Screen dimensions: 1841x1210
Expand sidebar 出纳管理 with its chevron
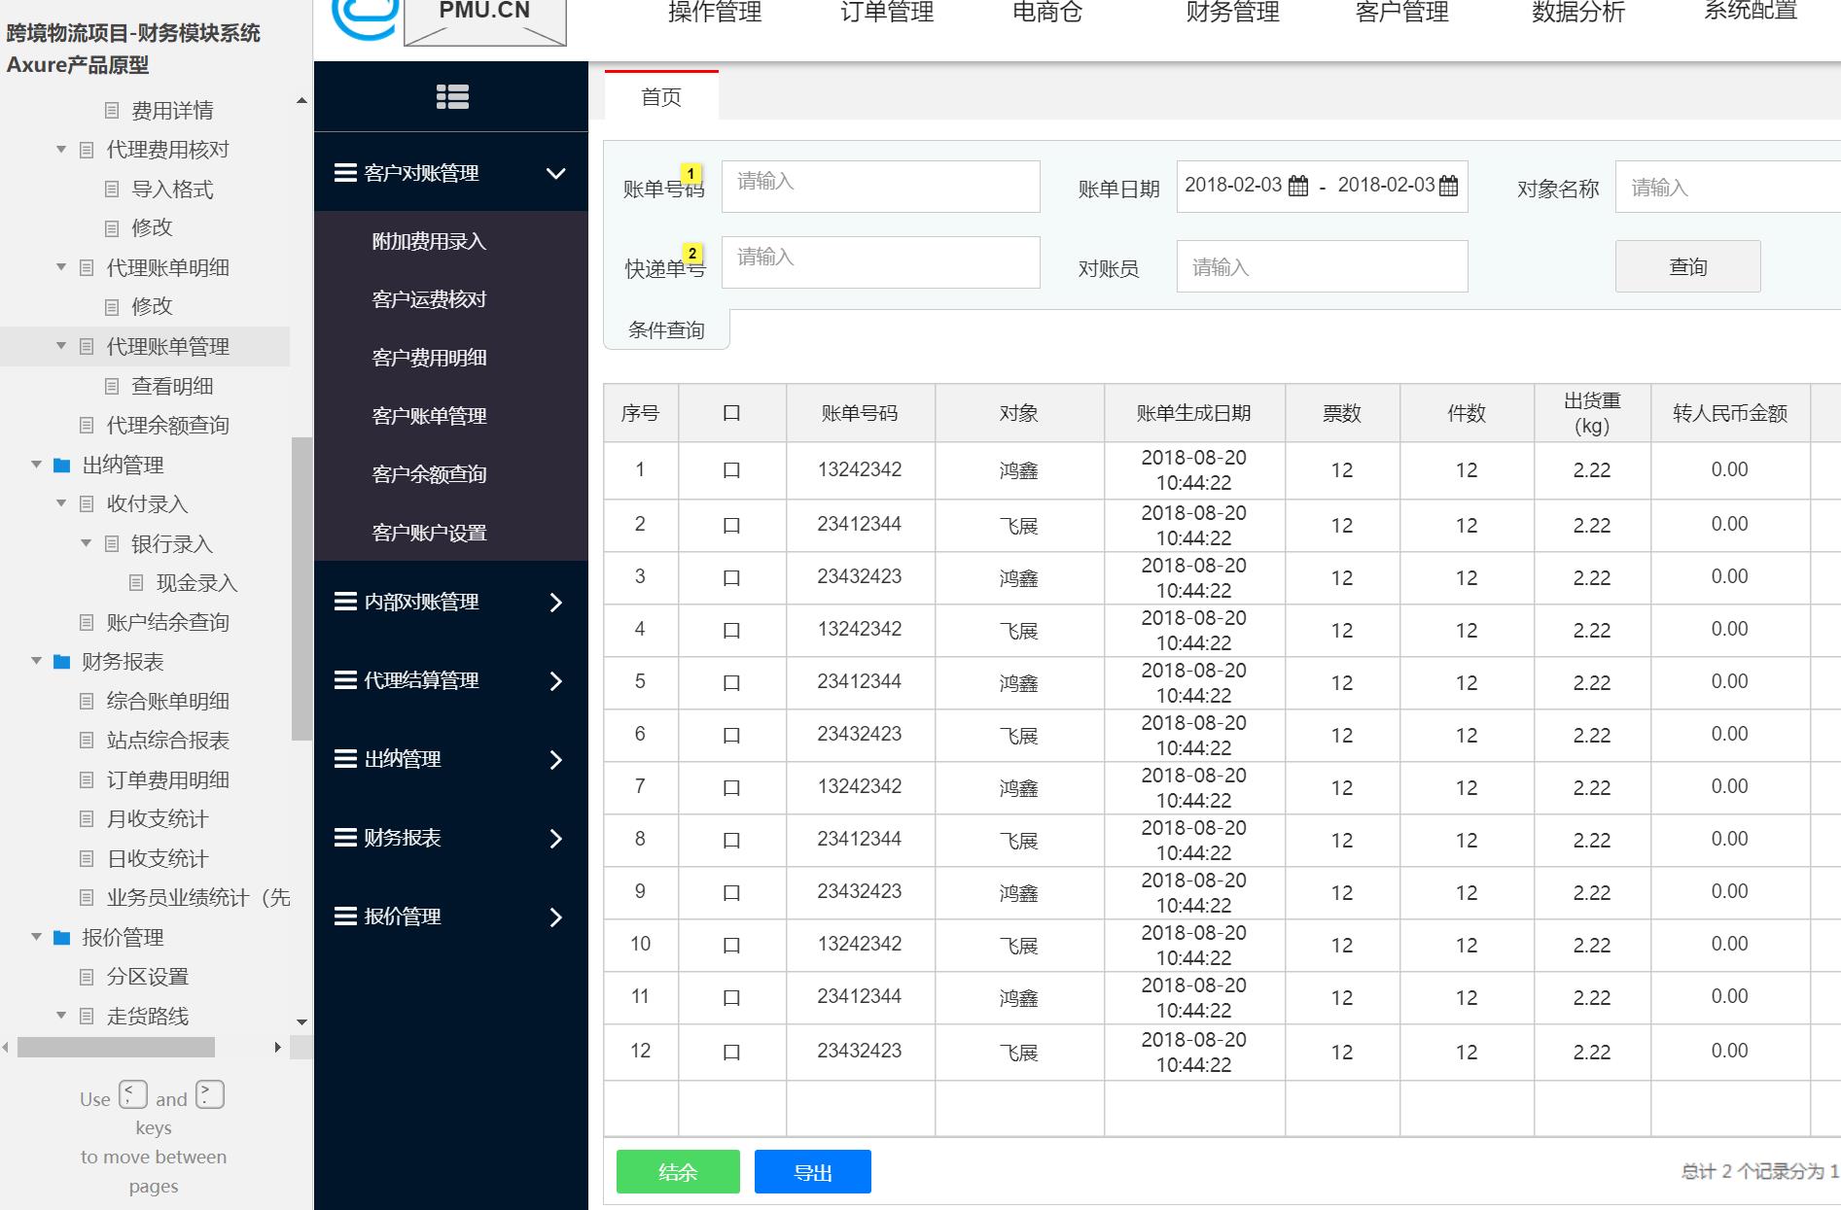pyautogui.click(x=555, y=760)
